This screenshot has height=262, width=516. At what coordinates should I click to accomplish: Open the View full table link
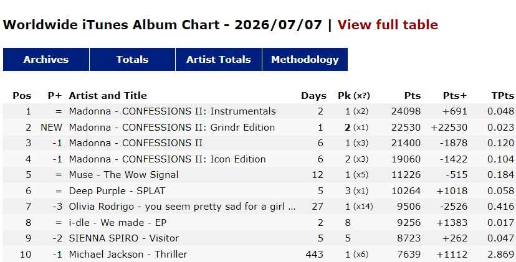click(388, 25)
